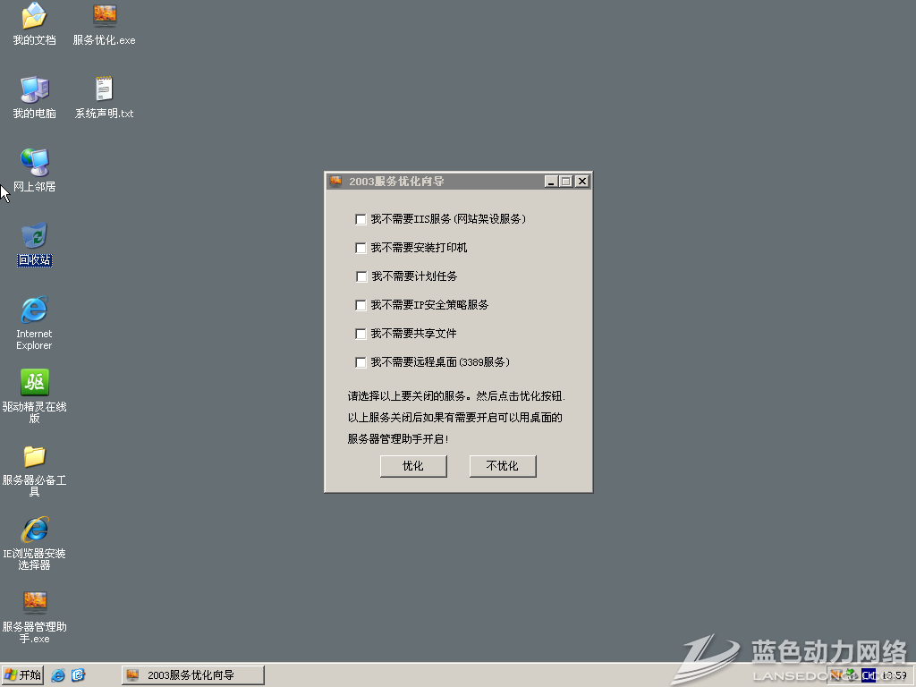Viewport: 916px width, 687px height.
Task: Enable the 我不需要安装打印机 checkbox
Action: (361, 248)
